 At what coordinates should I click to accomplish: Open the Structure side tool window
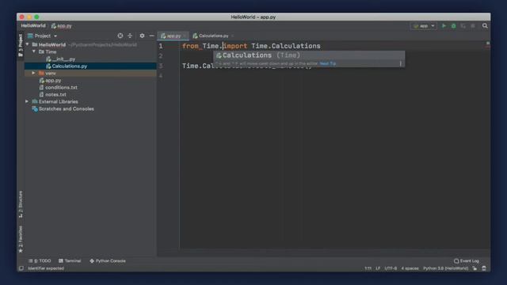click(21, 204)
